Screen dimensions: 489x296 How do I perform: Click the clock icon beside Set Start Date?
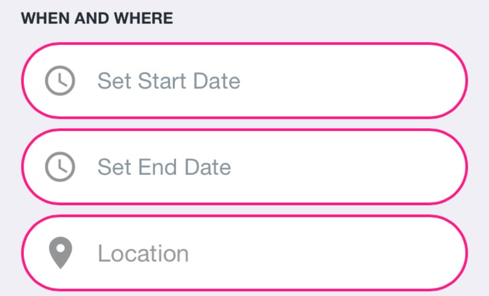tap(60, 80)
